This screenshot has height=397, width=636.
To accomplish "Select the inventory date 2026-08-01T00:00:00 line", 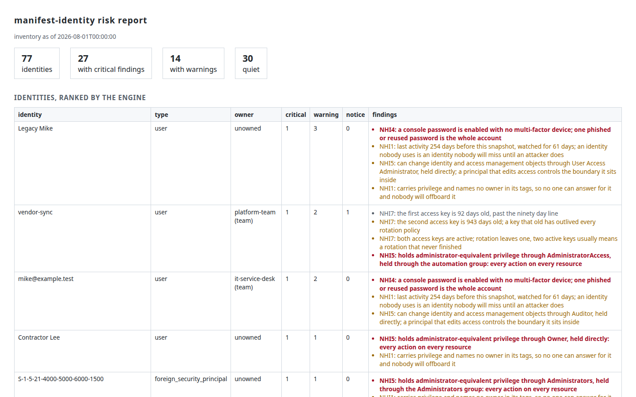I will click(x=65, y=37).
